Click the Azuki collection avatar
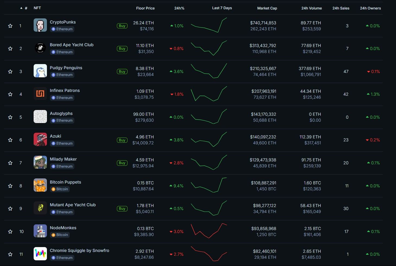Image resolution: width=396 pixels, height=266 pixels. [x=40, y=139]
